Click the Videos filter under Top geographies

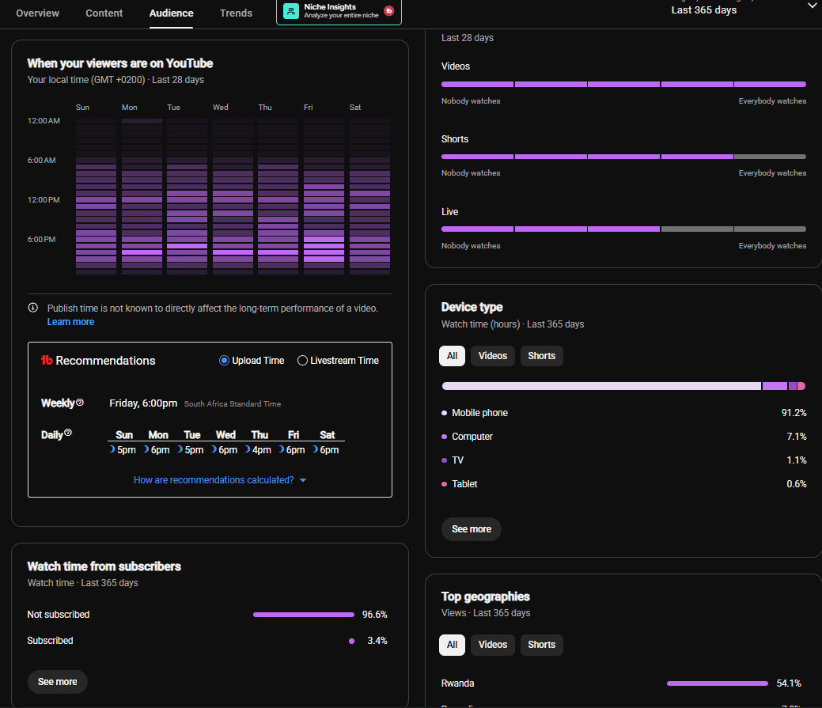point(492,645)
